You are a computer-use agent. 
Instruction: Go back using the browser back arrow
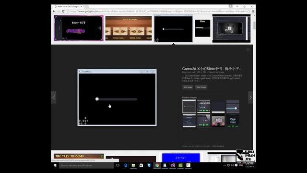[54, 12]
